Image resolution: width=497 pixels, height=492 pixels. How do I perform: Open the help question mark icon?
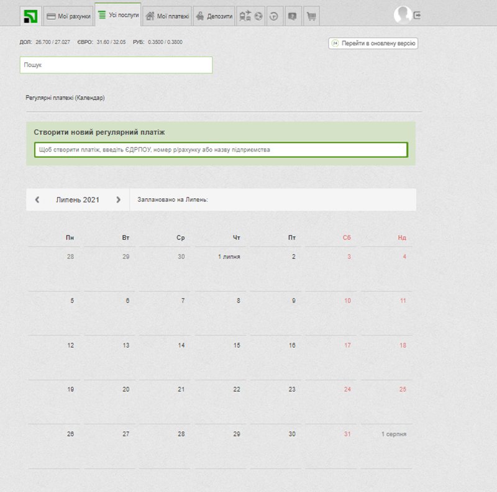(x=293, y=16)
